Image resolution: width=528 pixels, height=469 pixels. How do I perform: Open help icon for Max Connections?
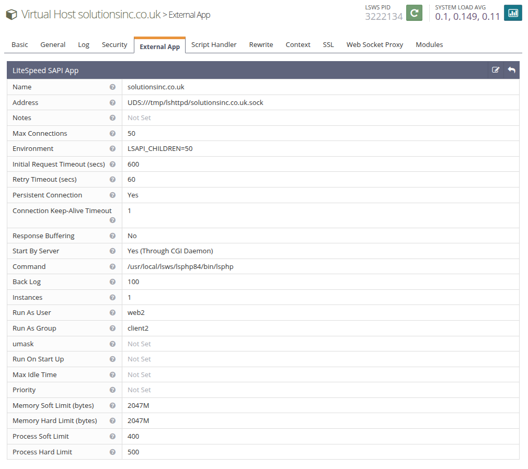pyautogui.click(x=112, y=134)
